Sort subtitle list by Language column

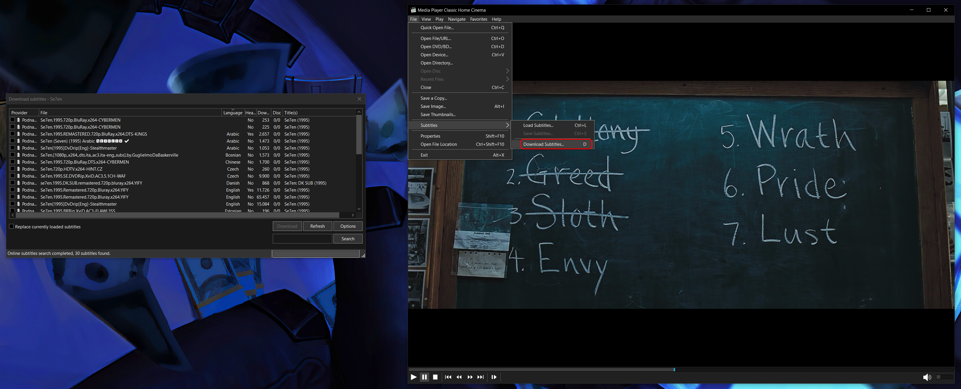233,113
